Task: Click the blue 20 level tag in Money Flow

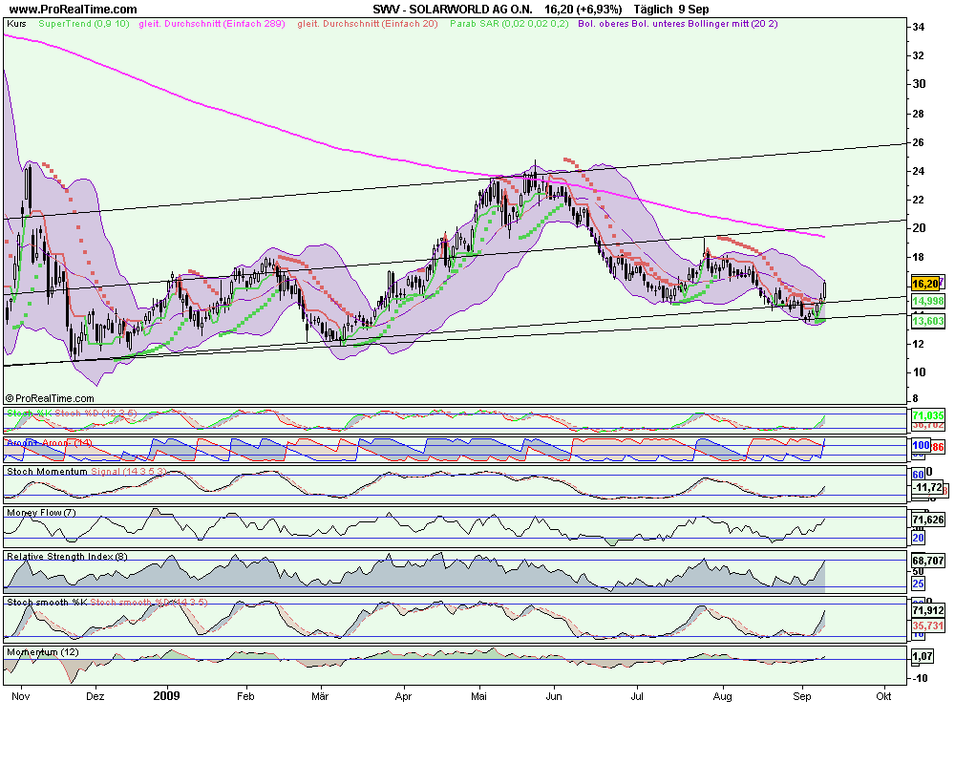Action: coord(919,538)
